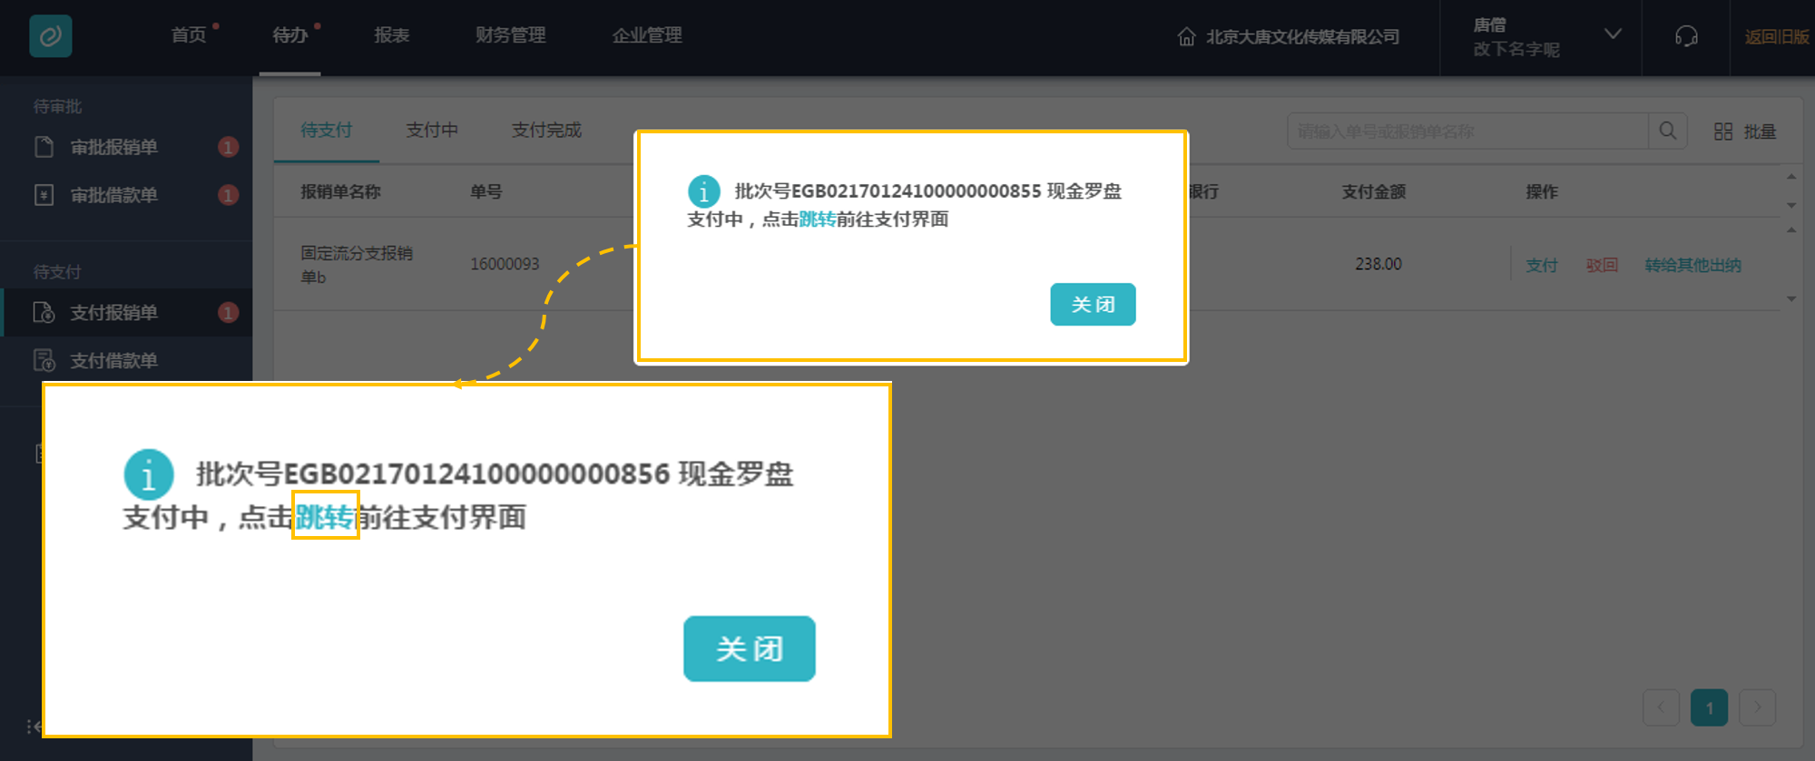Go to next page with right chevron

[x=1757, y=707]
